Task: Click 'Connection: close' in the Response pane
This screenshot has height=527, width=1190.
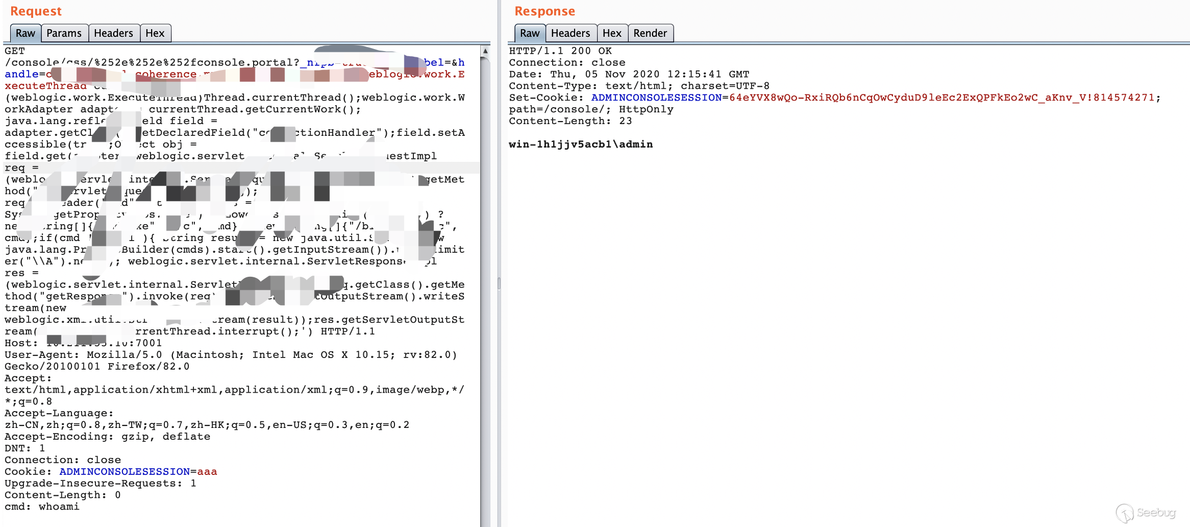Action: [567, 63]
